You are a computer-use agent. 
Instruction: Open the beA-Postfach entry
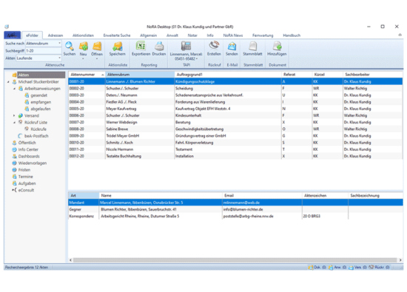pyautogui.click(x=36, y=136)
